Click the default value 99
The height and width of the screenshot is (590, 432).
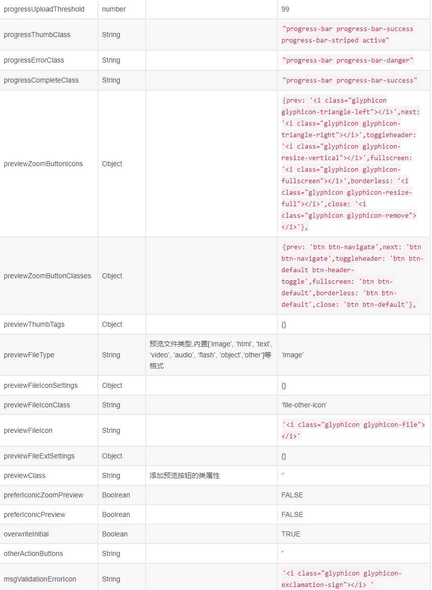285,9
